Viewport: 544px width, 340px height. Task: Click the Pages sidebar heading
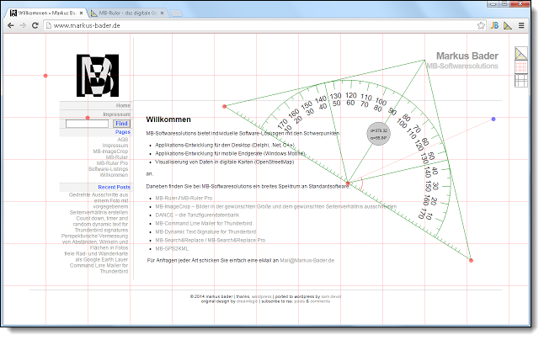point(123,132)
